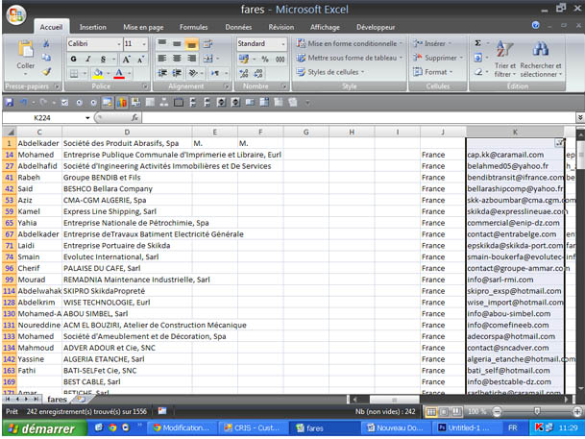Open the Calibri font name dropdown

coord(119,44)
